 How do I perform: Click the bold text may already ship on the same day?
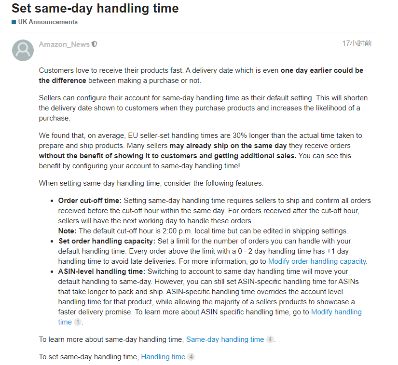(228, 146)
